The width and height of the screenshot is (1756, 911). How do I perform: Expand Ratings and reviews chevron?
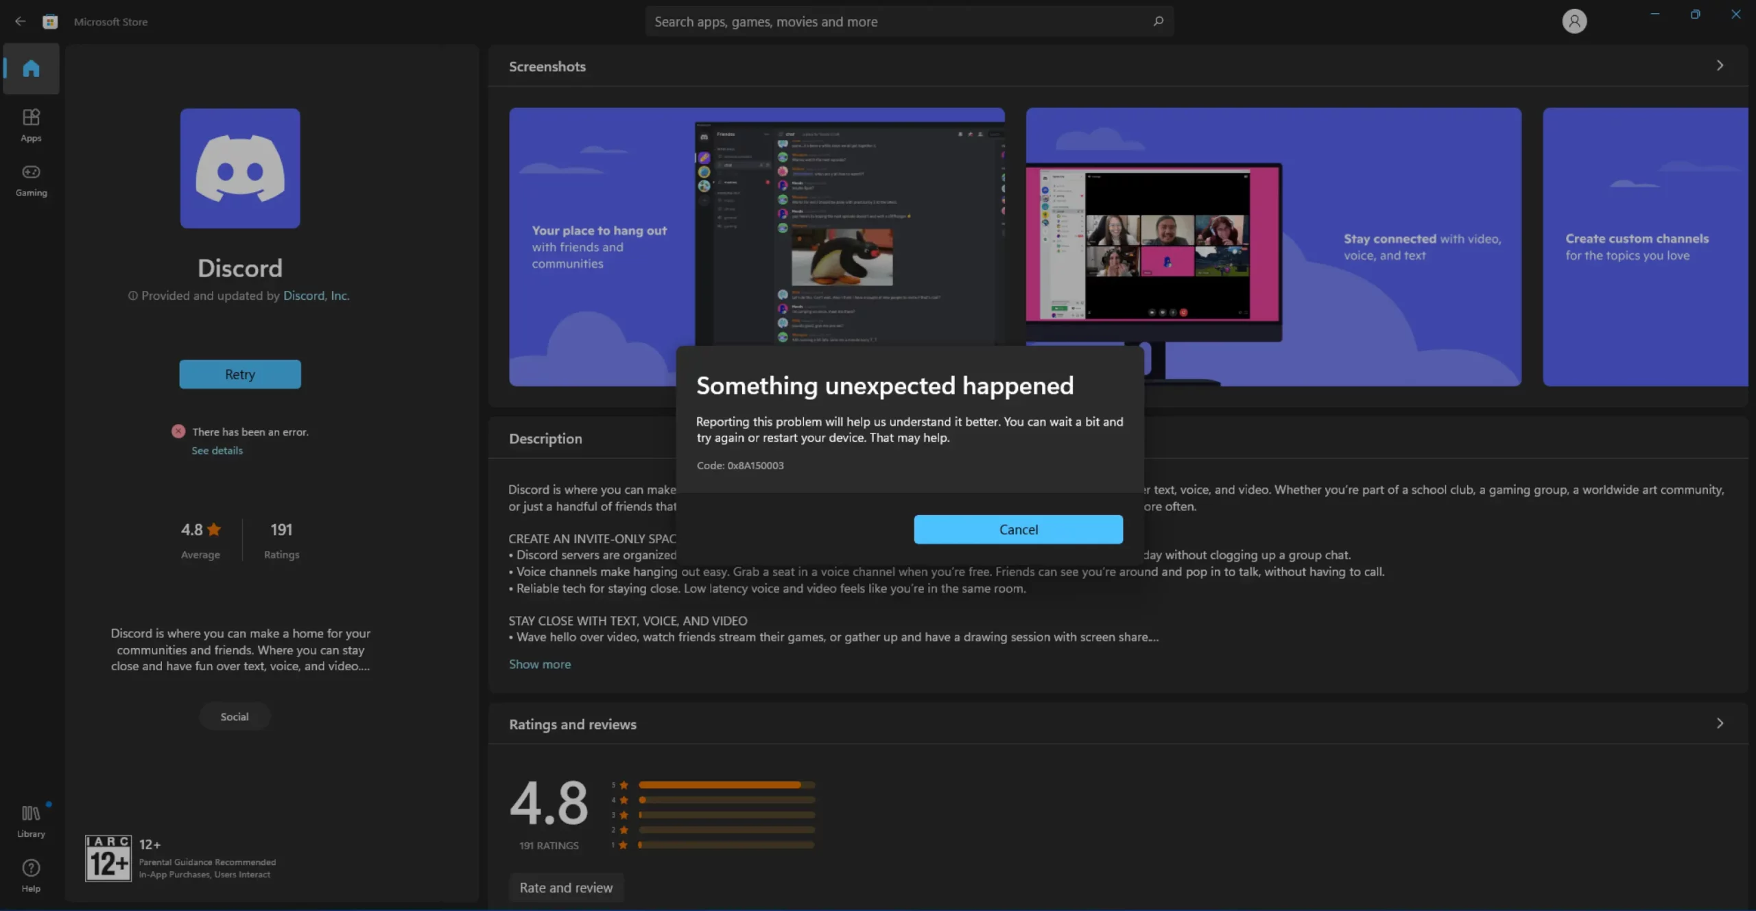click(x=1720, y=724)
